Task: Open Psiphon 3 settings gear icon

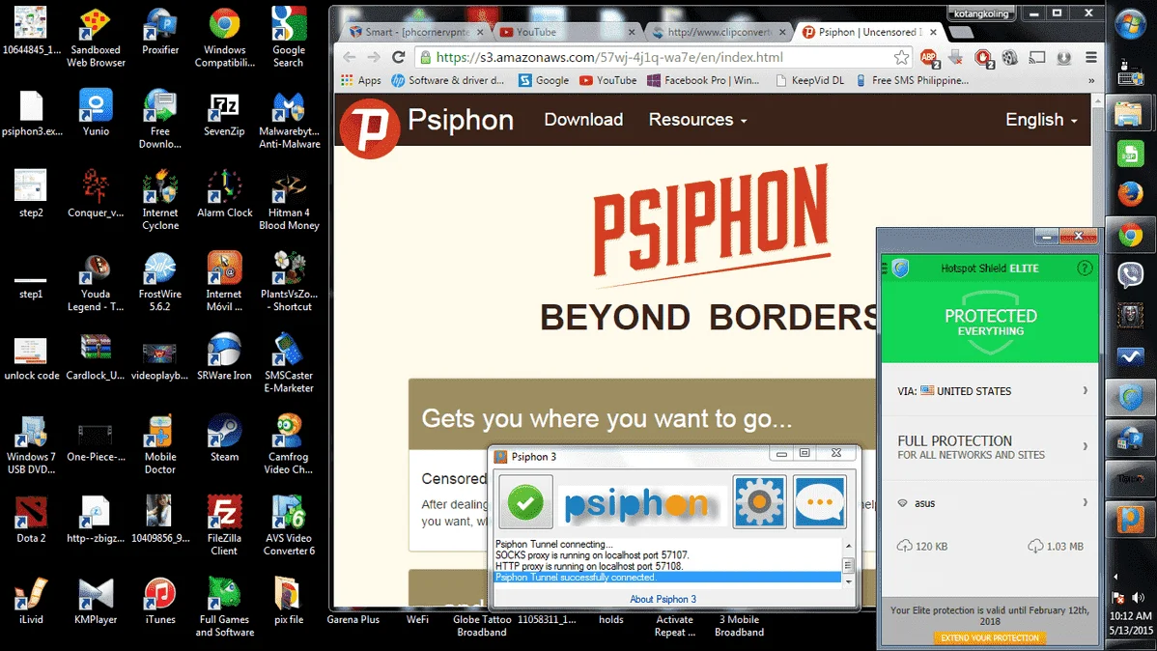Action: [759, 502]
